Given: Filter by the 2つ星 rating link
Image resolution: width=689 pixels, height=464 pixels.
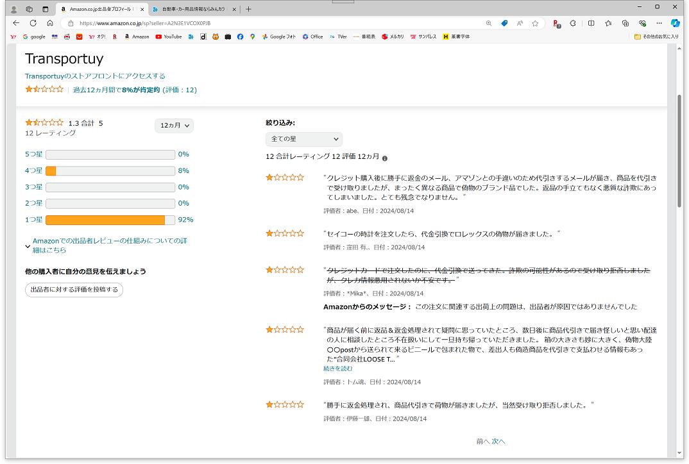Looking at the screenshot, I should tap(33, 203).
